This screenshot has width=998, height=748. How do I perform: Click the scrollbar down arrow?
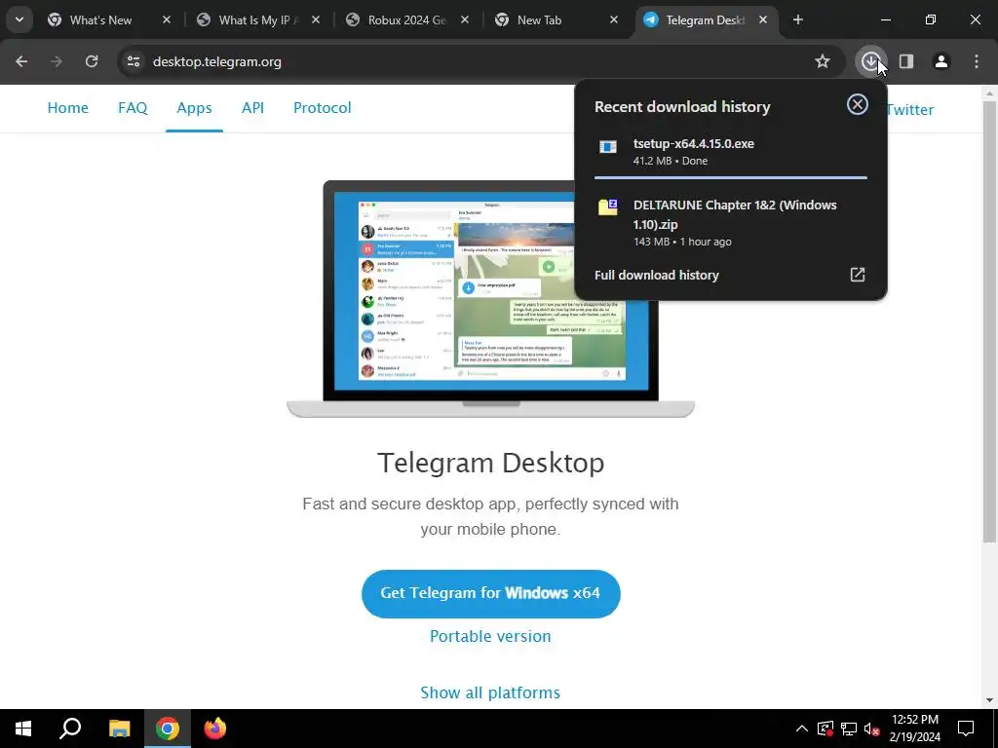989,700
